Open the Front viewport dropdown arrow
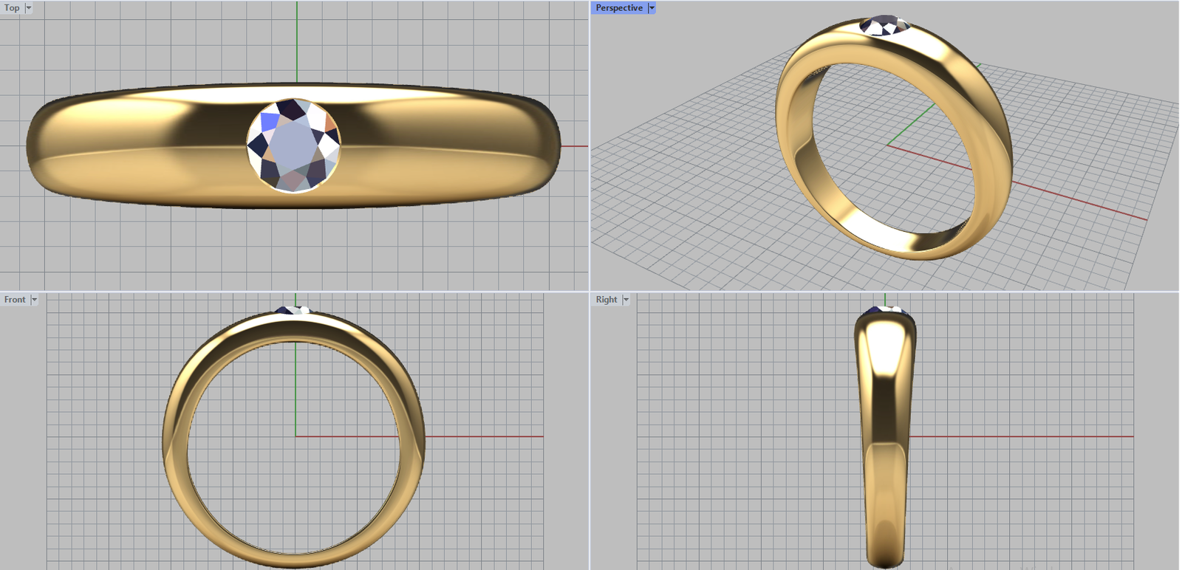Viewport: 1182px width, 570px height. pos(34,300)
